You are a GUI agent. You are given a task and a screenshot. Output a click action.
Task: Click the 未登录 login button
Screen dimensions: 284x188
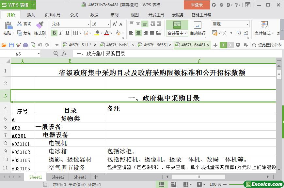coord(197,5)
